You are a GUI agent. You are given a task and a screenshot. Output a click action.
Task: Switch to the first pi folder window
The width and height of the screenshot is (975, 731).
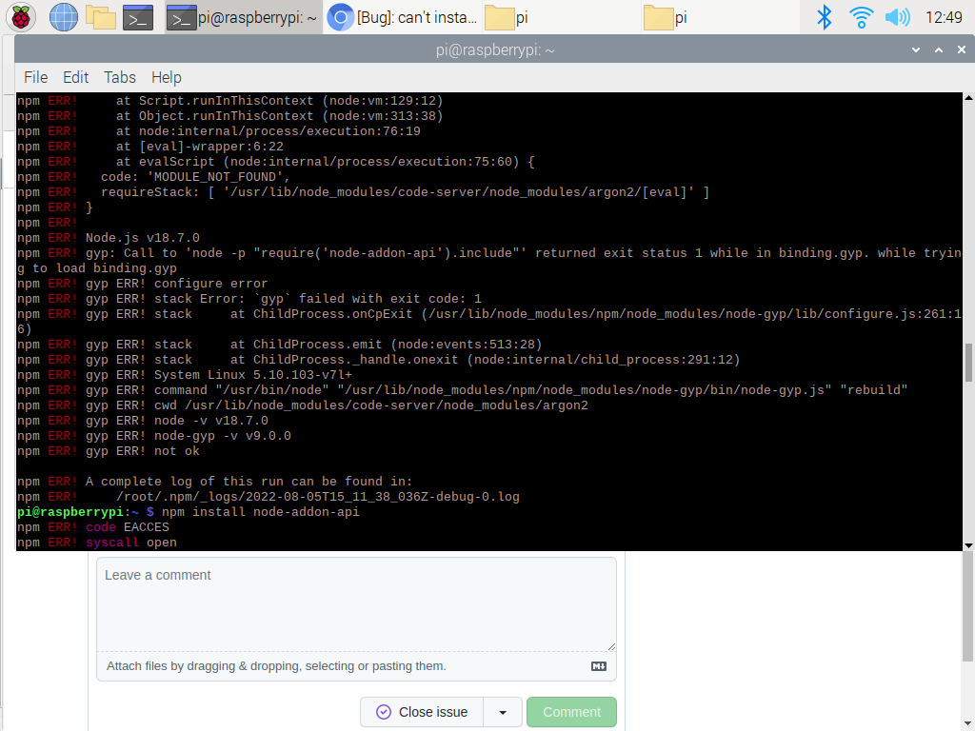[x=560, y=17]
